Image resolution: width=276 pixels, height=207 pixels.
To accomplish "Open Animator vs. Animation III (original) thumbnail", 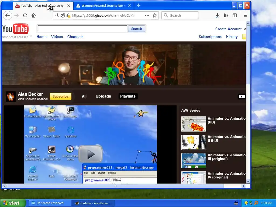I will (194, 161).
